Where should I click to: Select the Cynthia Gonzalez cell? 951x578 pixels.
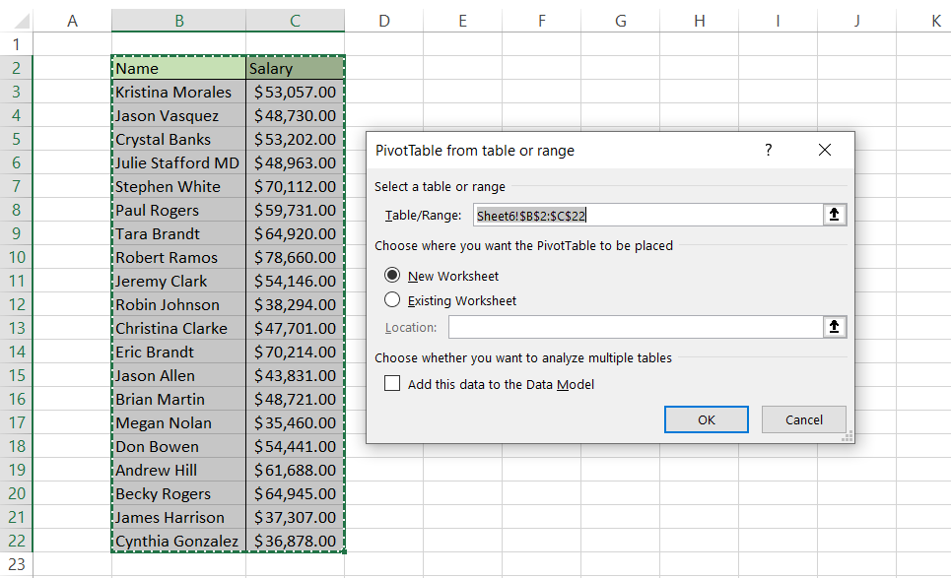(x=178, y=542)
